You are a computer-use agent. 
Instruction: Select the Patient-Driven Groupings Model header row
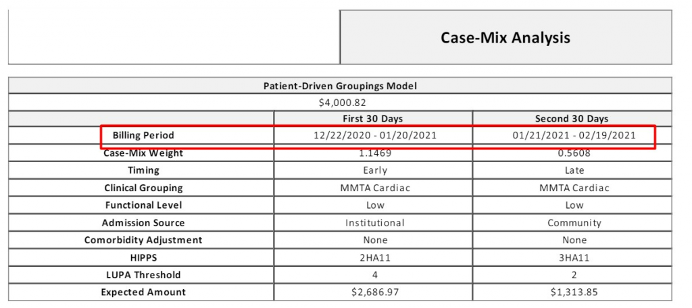[x=340, y=86]
